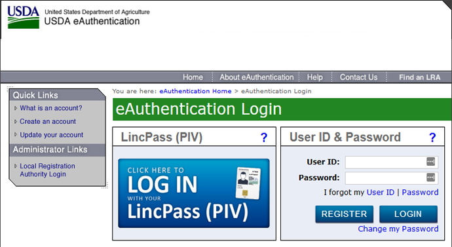Click the User ID & Password panel title
The image size is (452, 247).
pos(345,137)
